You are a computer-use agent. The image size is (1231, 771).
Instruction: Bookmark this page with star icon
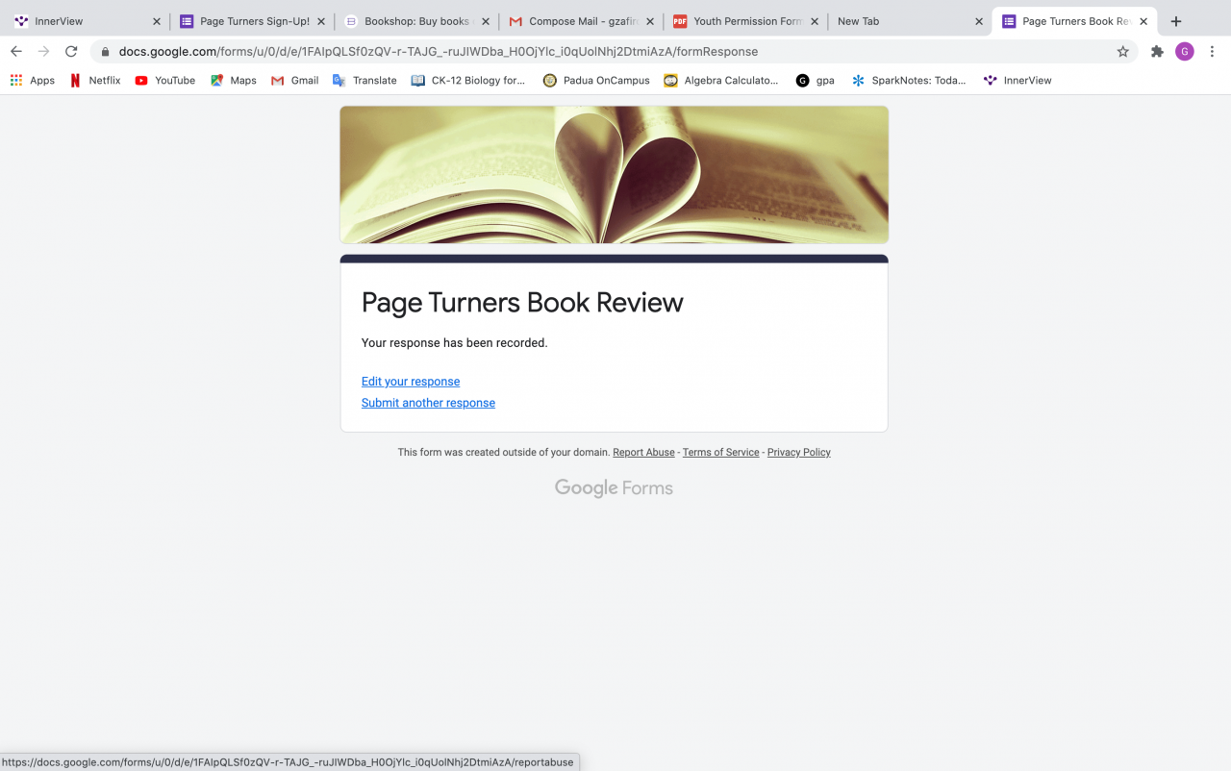pos(1122,52)
